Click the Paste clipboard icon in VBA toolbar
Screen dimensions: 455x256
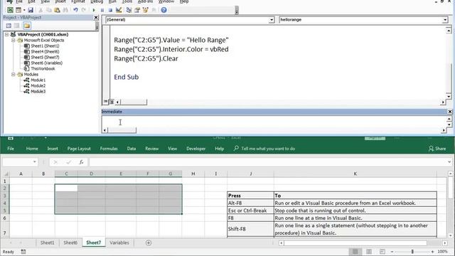57,10
